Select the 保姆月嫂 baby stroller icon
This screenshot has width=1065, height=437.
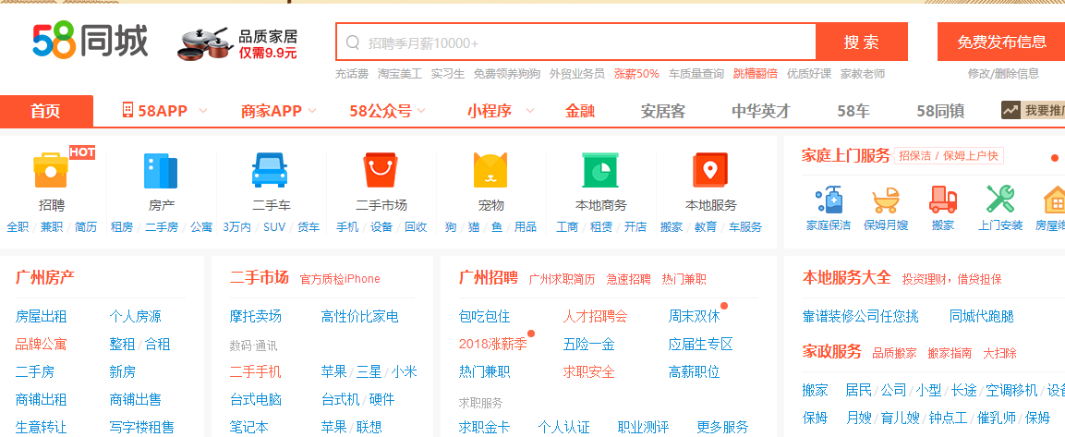pyautogui.click(x=886, y=200)
